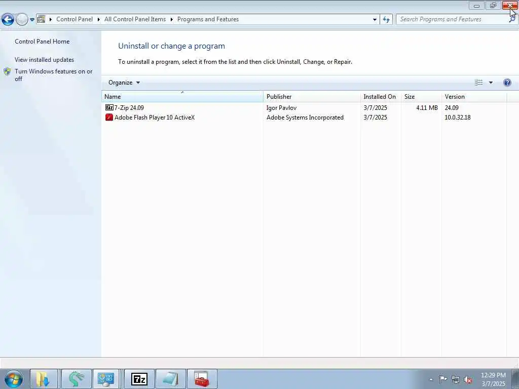This screenshot has height=389, width=519.
Task: Click the 24.09 version cell
Action: [452, 107]
